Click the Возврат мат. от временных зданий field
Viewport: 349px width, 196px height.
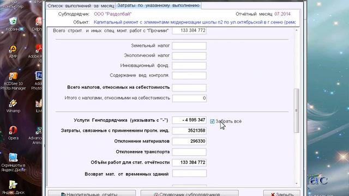coord(189,173)
